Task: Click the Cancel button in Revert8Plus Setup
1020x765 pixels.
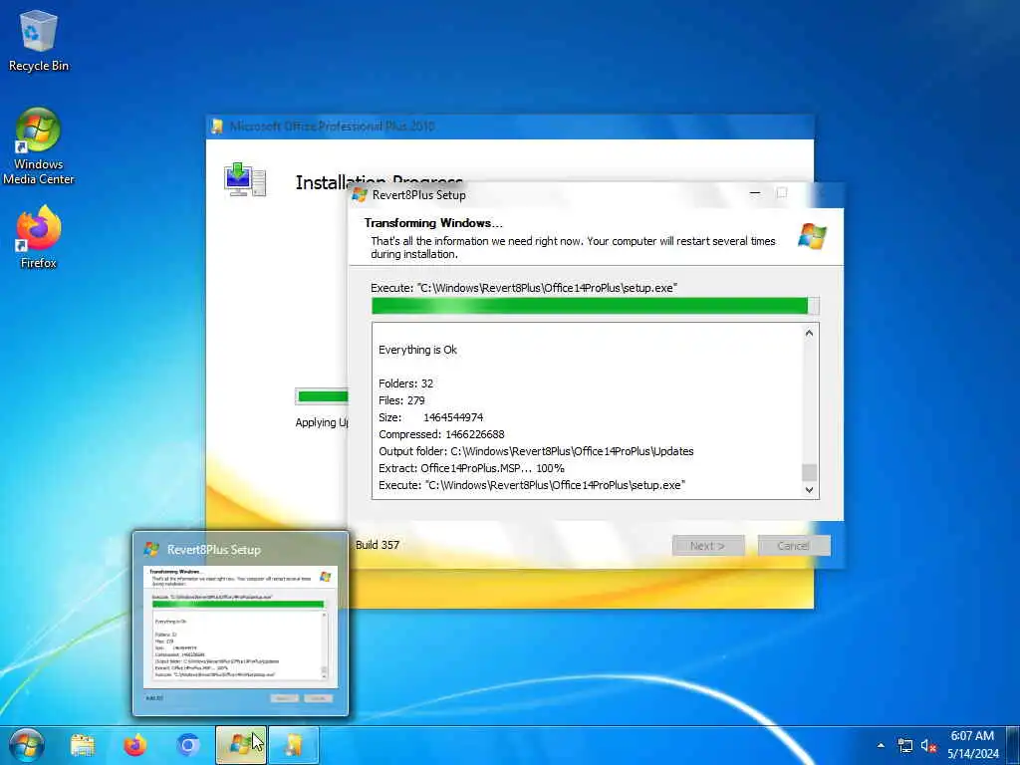Action: pos(794,545)
